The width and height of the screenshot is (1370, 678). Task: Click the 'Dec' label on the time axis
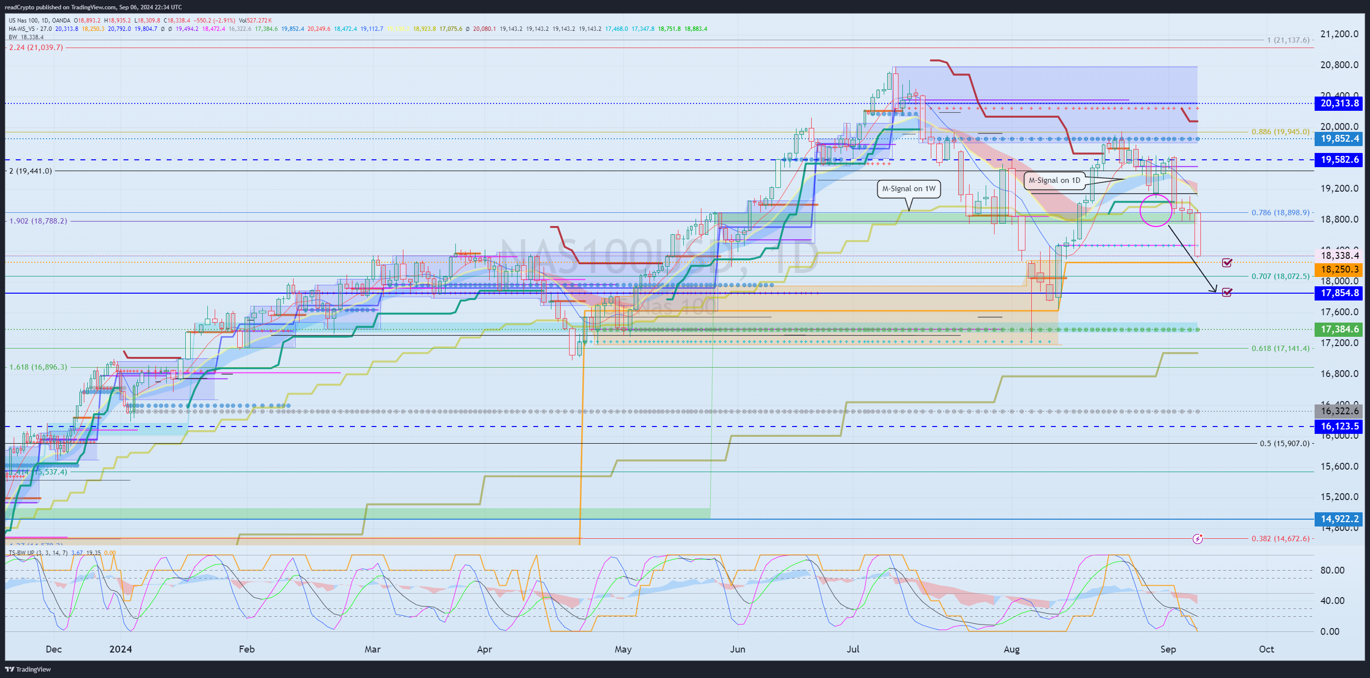point(54,649)
